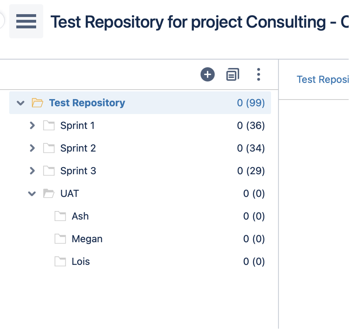Expand the Sprint 1 folder chevron

pos(32,126)
